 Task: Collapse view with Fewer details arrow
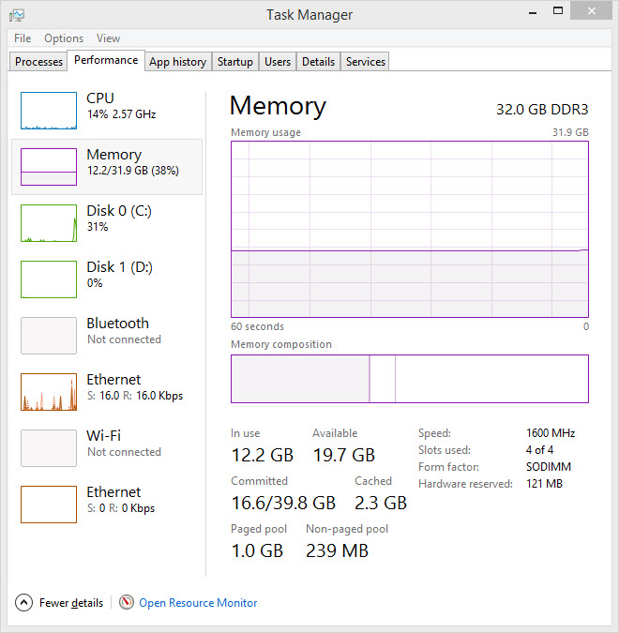pyautogui.click(x=24, y=602)
